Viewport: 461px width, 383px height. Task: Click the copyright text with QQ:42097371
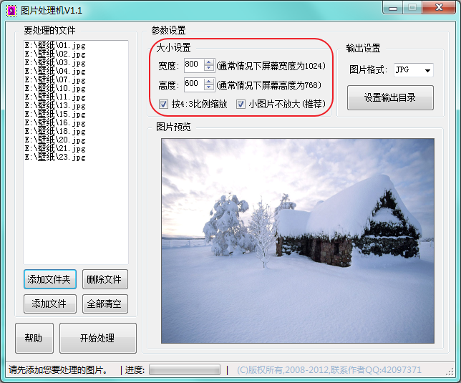click(x=329, y=370)
